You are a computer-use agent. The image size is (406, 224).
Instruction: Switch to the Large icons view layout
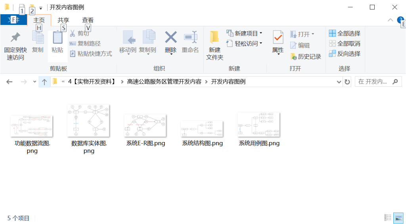(x=398, y=218)
